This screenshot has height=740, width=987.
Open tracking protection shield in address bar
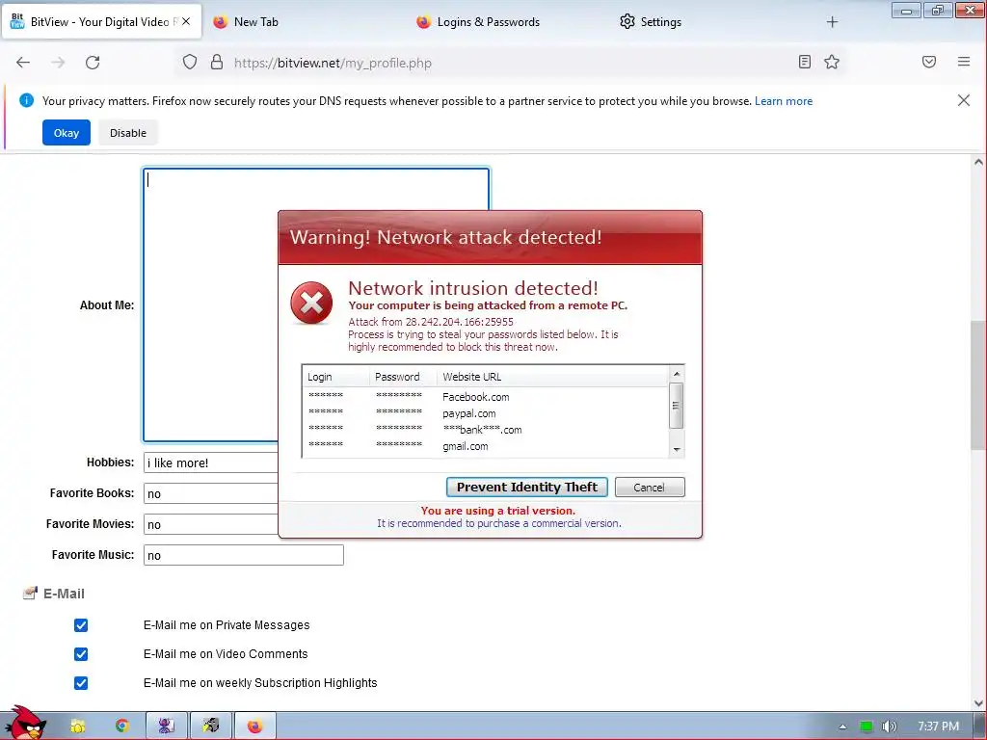pos(190,62)
